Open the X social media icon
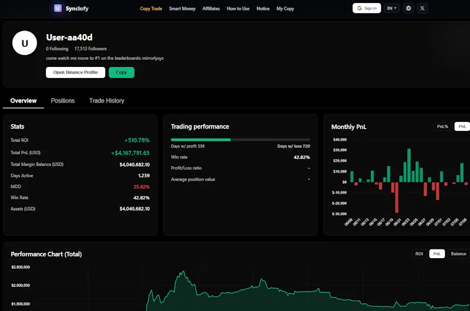Screen dimensions: 470x311 pyautogui.click(x=422, y=8)
